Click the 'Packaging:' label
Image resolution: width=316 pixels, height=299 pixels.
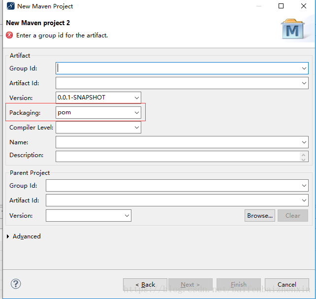coord(25,113)
